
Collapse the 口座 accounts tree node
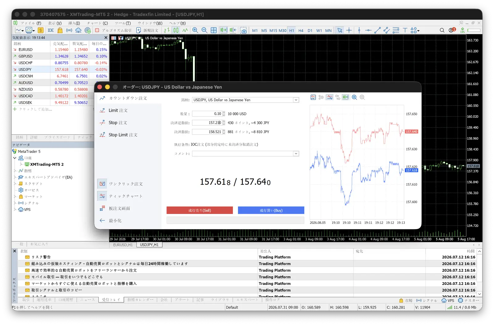(15, 158)
